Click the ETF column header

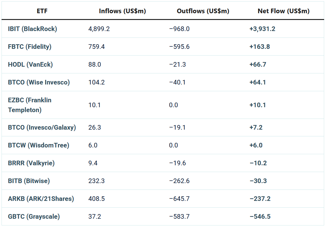(42, 11)
